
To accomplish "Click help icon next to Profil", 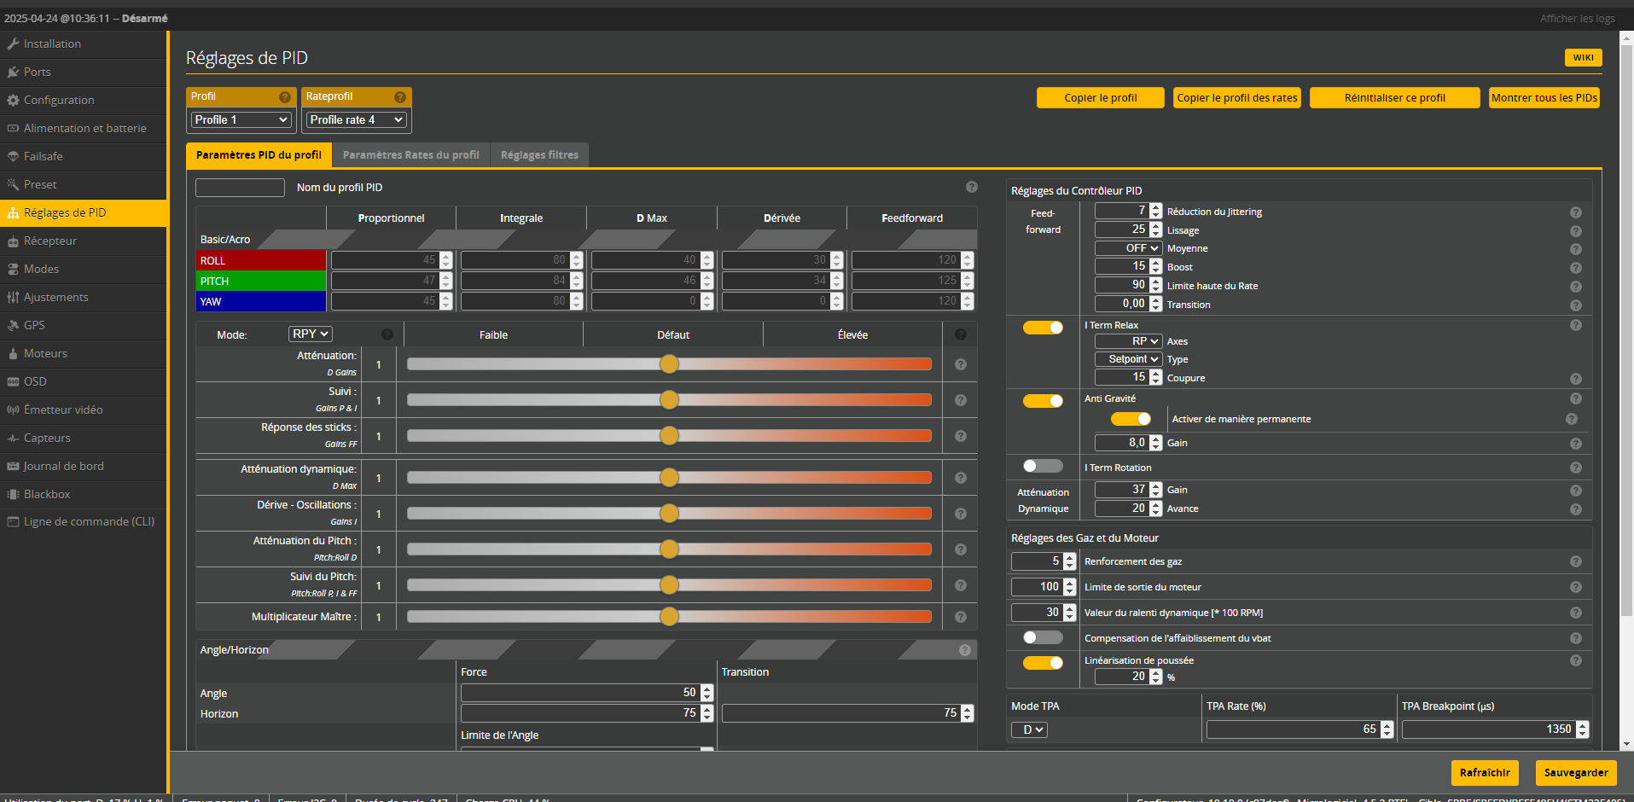I will tap(285, 97).
